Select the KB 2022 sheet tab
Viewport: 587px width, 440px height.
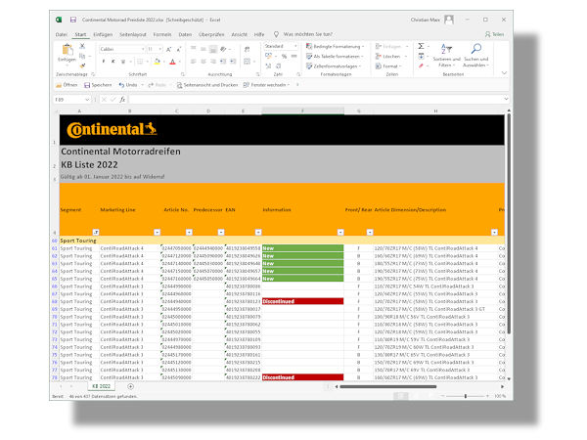coord(101,386)
